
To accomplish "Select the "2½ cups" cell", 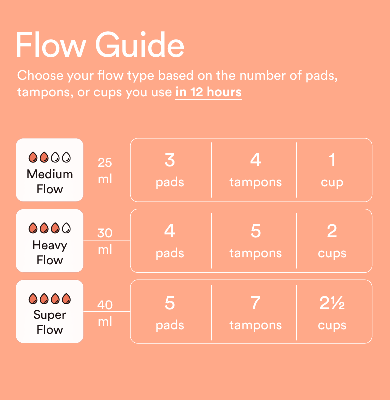I will tap(332, 312).
